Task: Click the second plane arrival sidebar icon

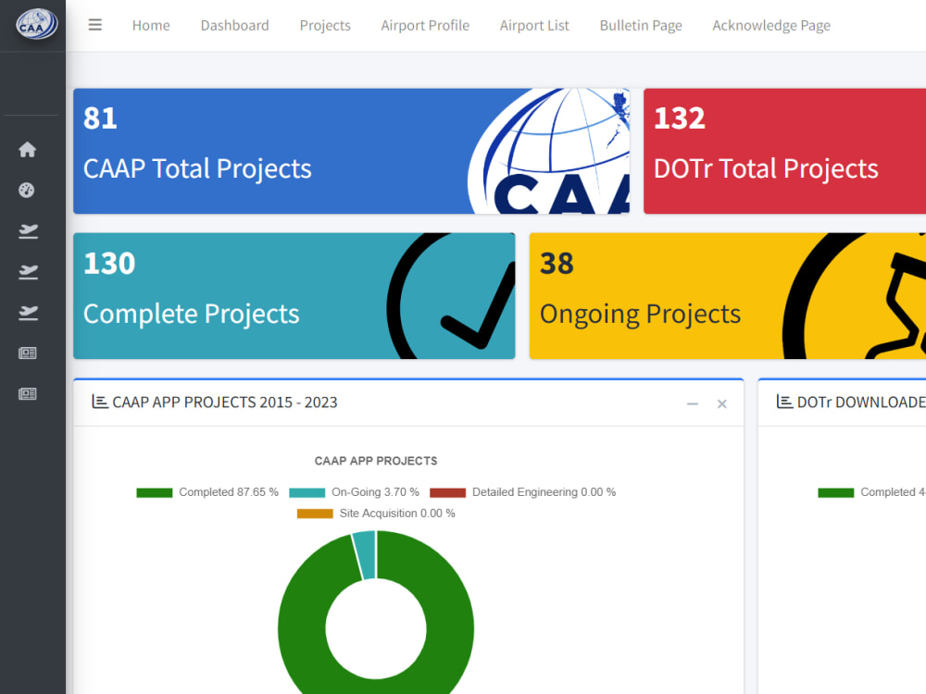Action: pyautogui.click(x=28, y=271)
